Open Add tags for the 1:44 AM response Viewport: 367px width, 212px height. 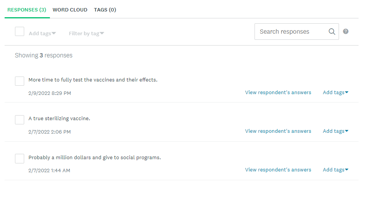coord(336,170)
